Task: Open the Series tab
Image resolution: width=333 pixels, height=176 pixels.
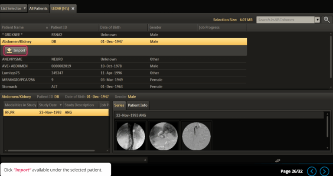Action: click(x=119, y=105)
